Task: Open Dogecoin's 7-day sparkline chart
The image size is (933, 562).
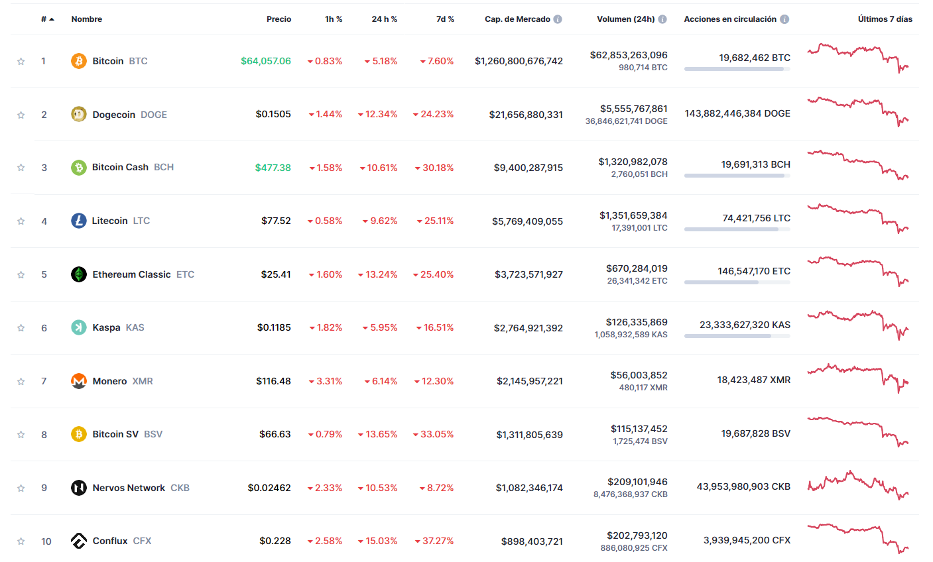Action: click(x=858, y=111)
